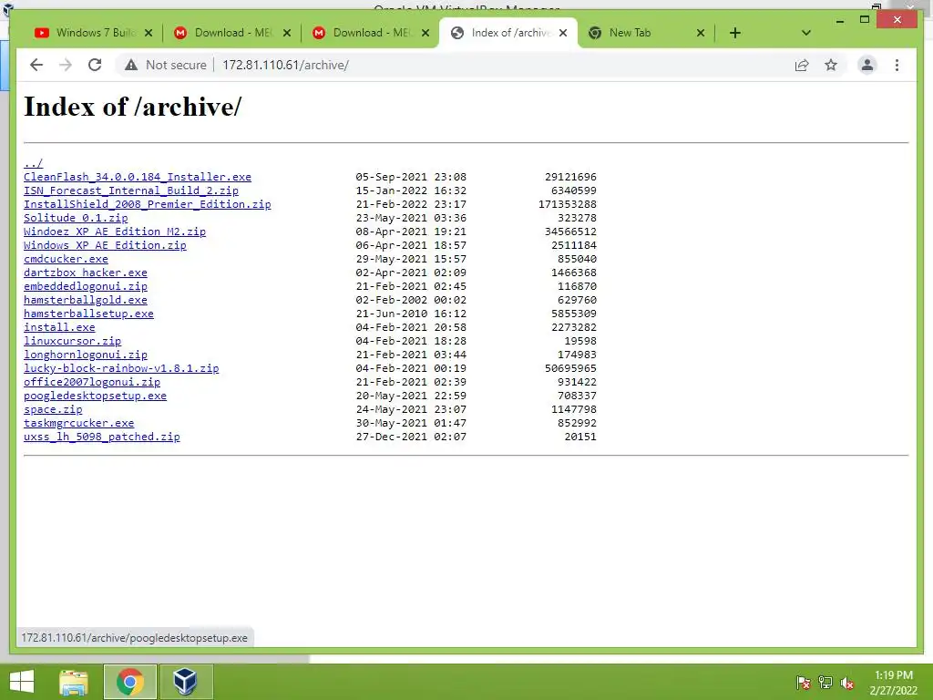933x700 pixels.
Task: Open embeddedlogonui.zip link
Action: pos(85,286)
